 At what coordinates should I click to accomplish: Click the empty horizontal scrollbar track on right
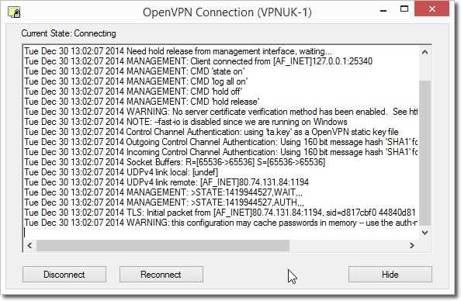[x=348, y=245]
